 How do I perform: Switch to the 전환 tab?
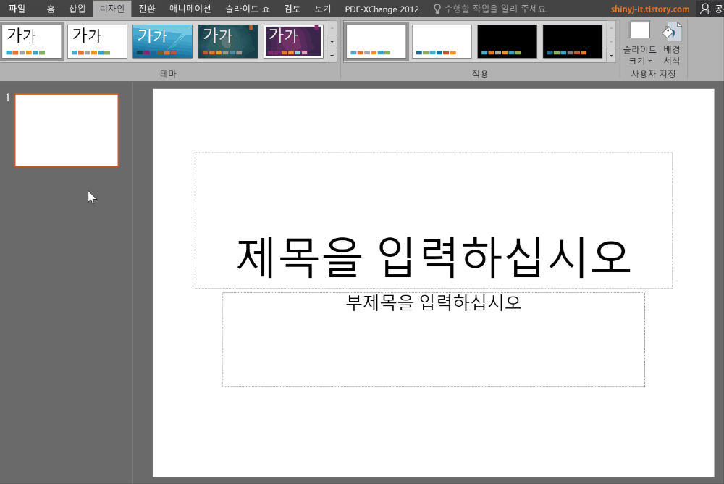pyautogui.click(x=147, y=9)
